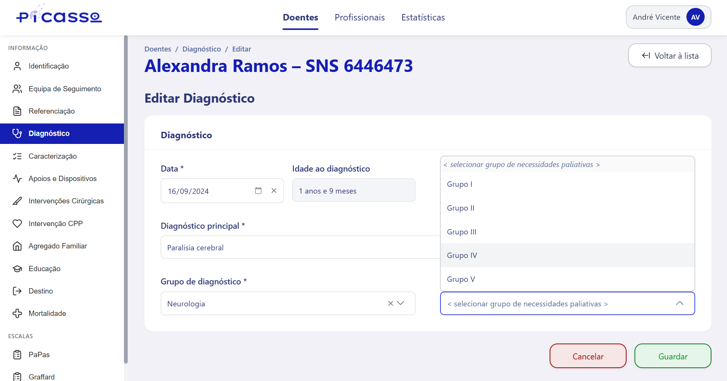Choose Grupo II option
The image size is (727, 381).
click(x=461, y=208)
